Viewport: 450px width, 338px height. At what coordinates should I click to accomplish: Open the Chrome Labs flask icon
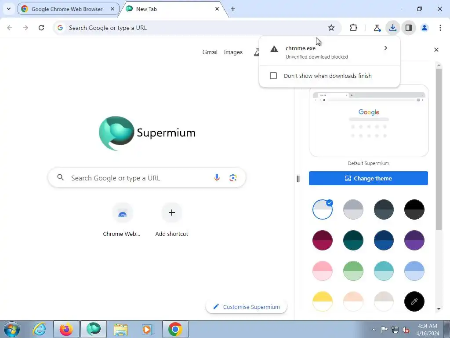(x=377, y=28)
